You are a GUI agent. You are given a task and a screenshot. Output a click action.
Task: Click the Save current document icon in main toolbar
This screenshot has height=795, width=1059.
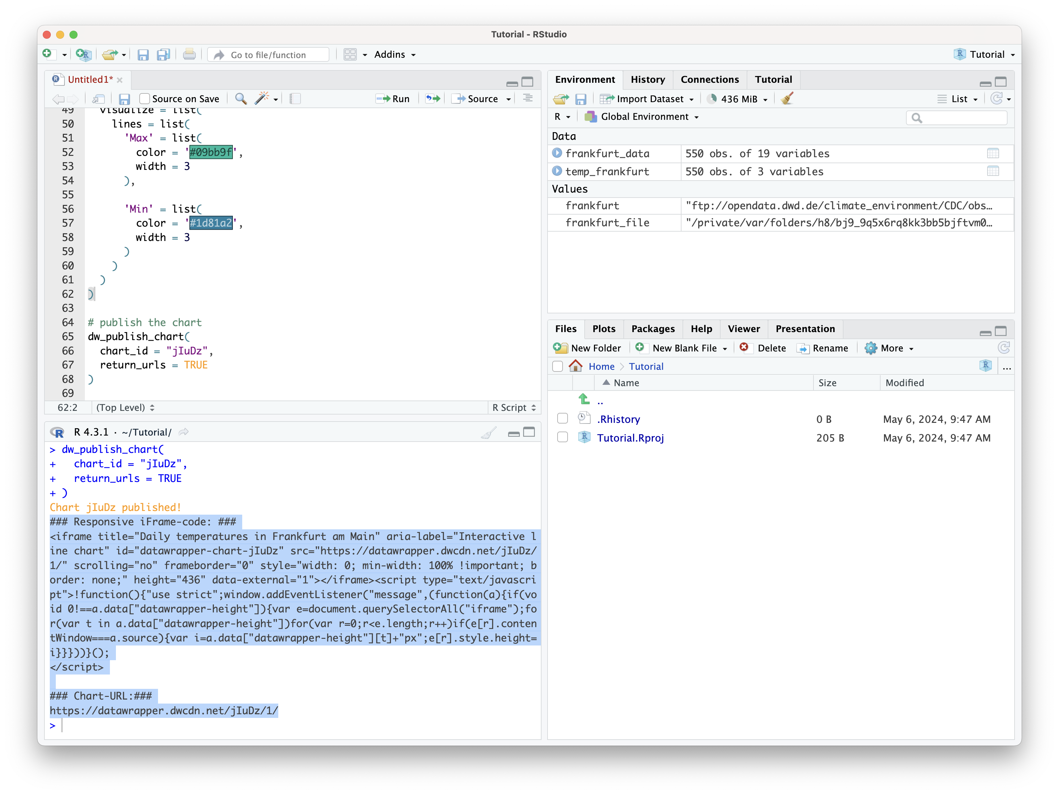click(x=143, y=54)
